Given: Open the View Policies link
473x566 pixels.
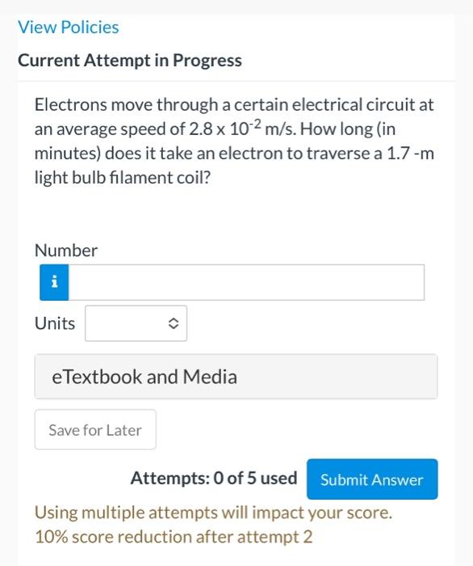Looking at the screenshot, I should click(x=69, y=27).
